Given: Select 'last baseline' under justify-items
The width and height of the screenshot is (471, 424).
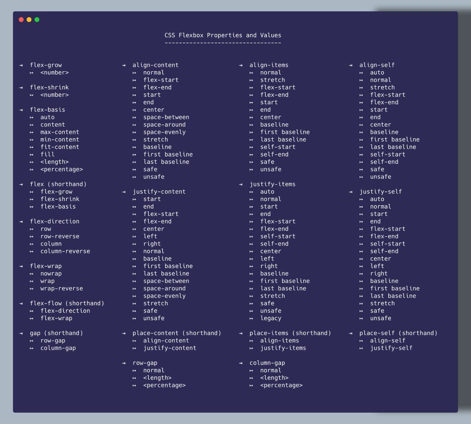Looking at the screenshot, I should [283, 288].
